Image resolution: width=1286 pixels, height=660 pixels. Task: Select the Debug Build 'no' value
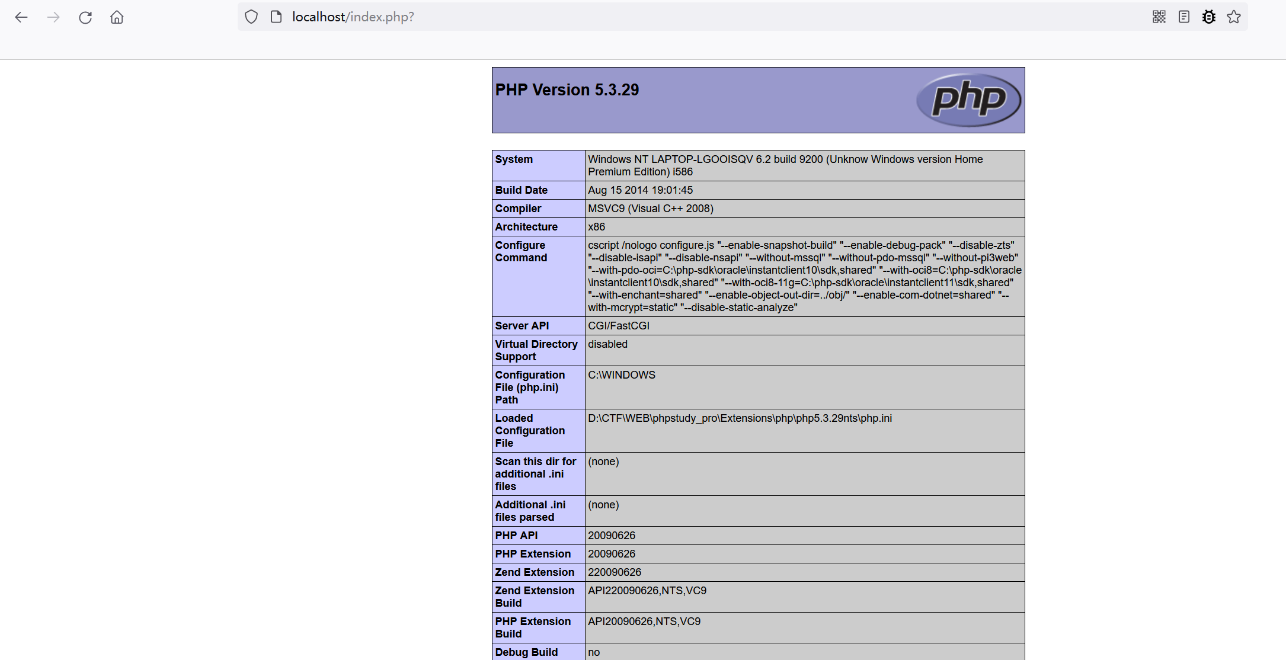[x=594, y=652]
